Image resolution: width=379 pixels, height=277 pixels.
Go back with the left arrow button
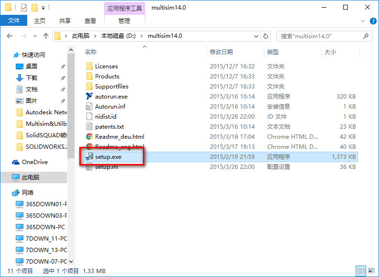[10, 36]
